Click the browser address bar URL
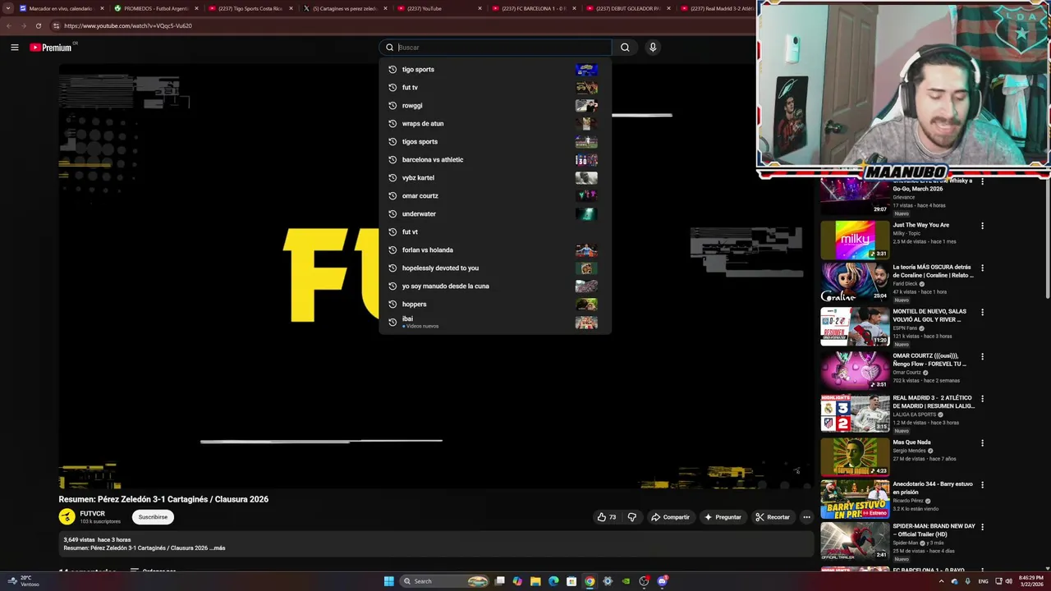This screenshot has height=591, width=1051. [x=128, y=25]
